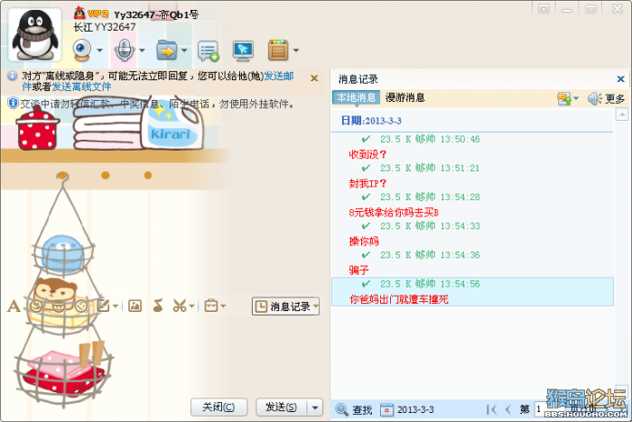
Task: Open the briefcase tools icon
Action: [211, 306]
